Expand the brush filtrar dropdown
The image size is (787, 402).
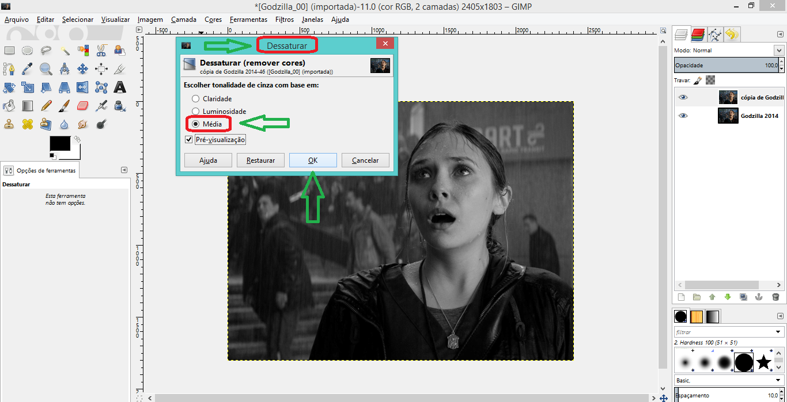[779, 332]
